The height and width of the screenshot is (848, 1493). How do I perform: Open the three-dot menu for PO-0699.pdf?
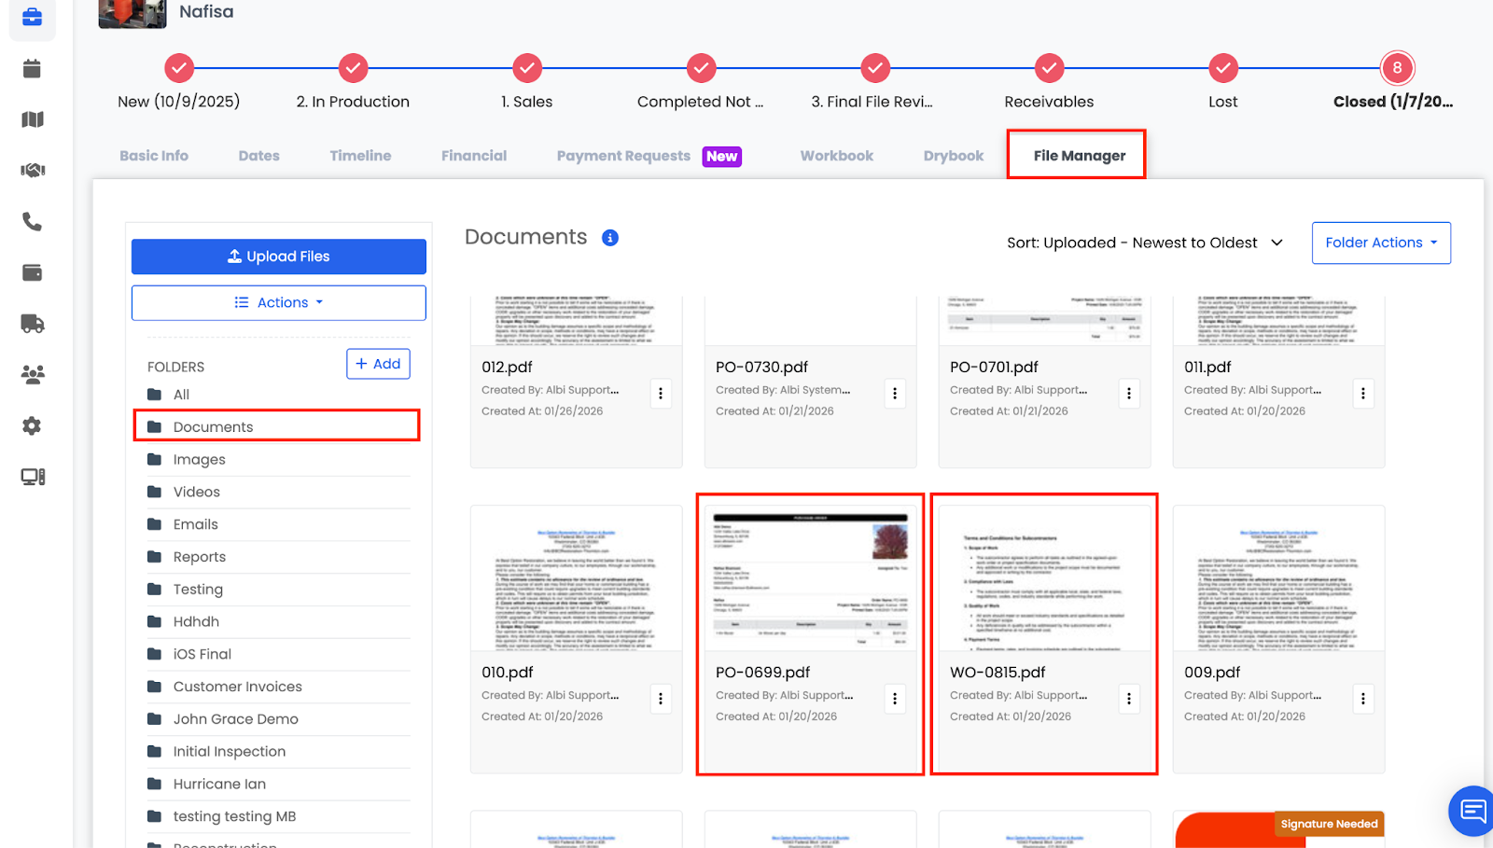tap(895, 699)
